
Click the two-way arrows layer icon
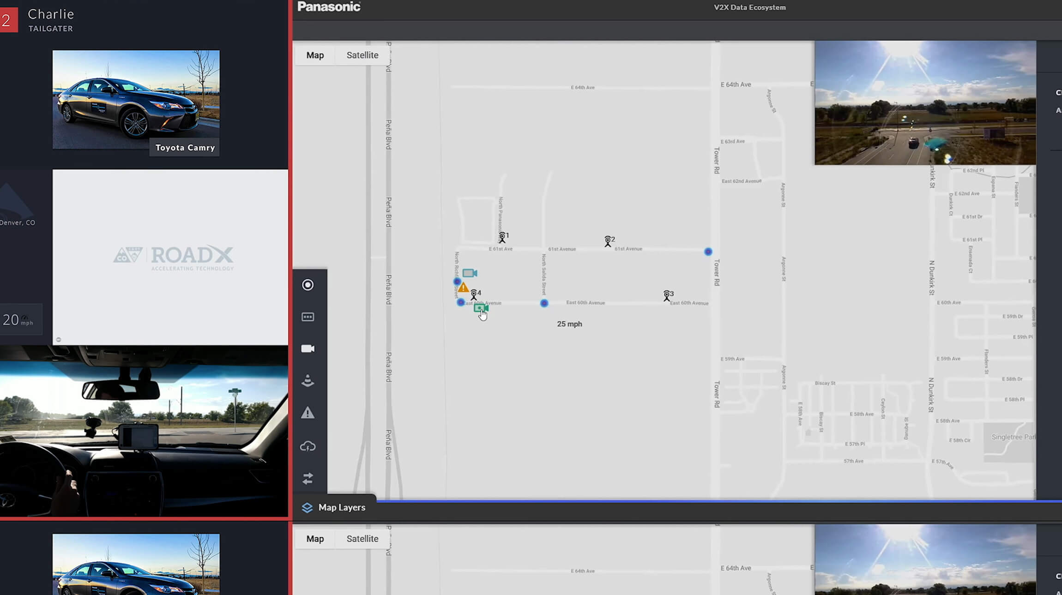(x=308, y=478)
